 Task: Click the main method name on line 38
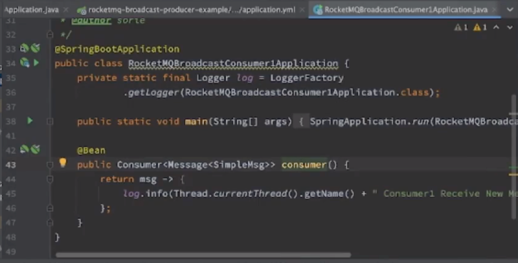click(x=196, y=121)
